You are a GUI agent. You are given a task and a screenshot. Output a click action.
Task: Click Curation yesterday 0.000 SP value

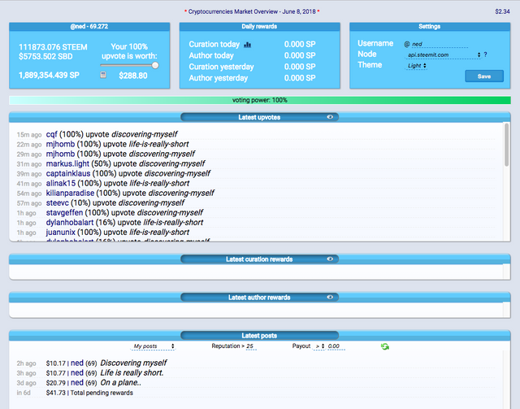coord(300,67)
